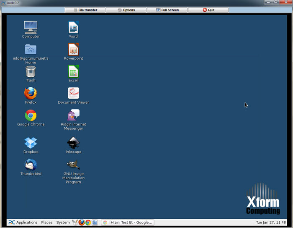Click the screenshot launcher icon in panel
The width and height of the screenshot is (293, 228).
[x=95, y=223]
